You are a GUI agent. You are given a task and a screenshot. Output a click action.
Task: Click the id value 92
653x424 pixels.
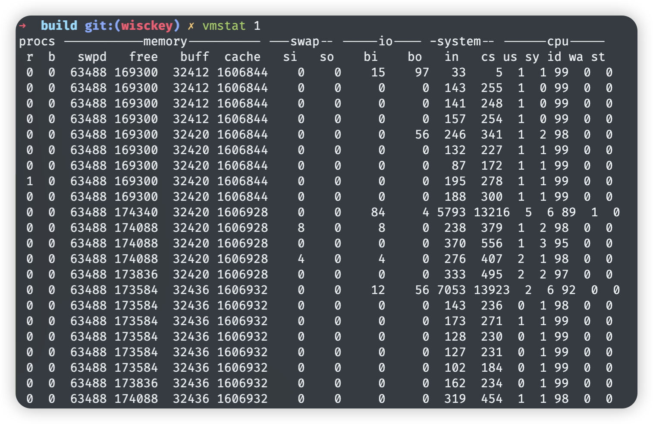tap(568, 290)
